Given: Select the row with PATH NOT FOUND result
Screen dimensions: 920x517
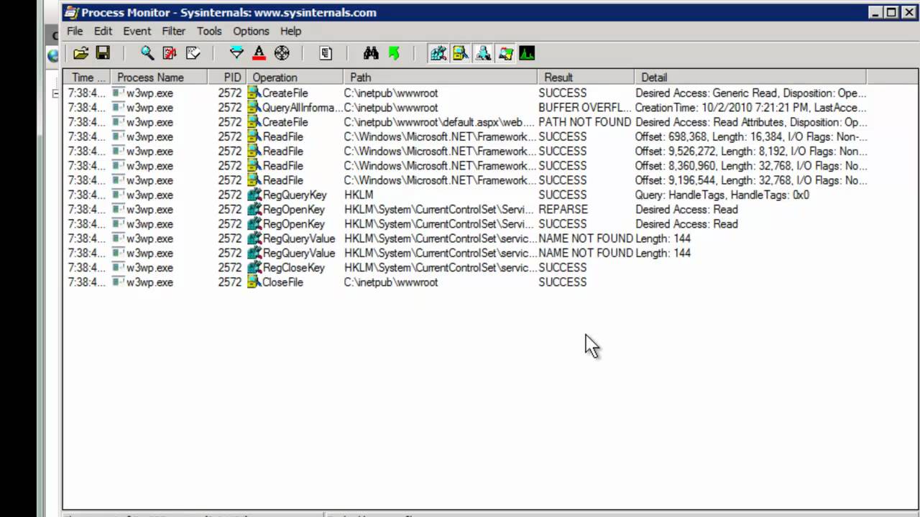Looking at the screenshot, I should (x=465, y=122).
